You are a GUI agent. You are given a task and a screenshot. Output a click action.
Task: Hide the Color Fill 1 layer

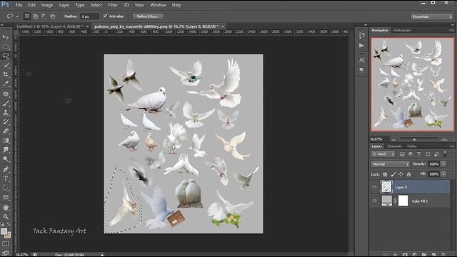pyautogui.click(x=374, y=201)
